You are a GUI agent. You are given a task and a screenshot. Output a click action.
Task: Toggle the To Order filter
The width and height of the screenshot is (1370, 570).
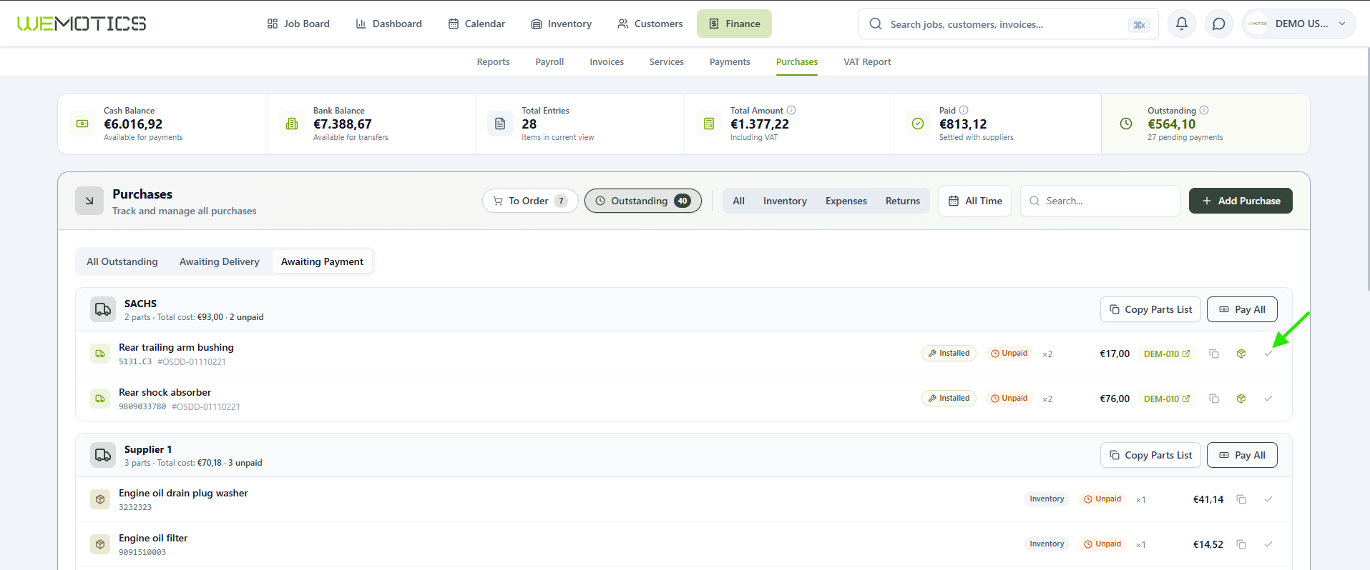pos(530,201)
